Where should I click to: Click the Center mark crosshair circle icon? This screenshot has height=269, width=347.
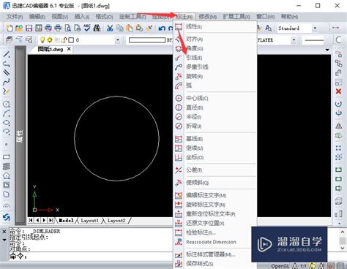[x=179, y=98]
